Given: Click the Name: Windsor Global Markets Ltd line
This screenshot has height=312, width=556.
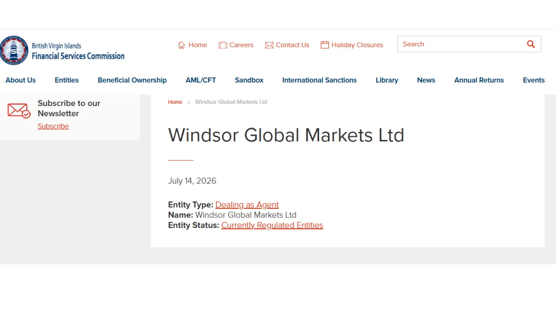Looking at the screenshot, I should [x=232, y=215].
